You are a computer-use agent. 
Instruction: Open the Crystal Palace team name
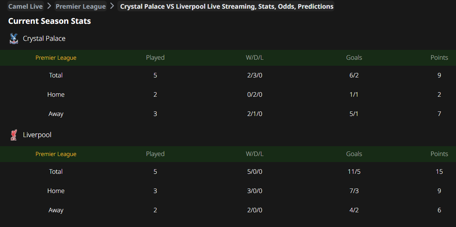tap(44, 39)
